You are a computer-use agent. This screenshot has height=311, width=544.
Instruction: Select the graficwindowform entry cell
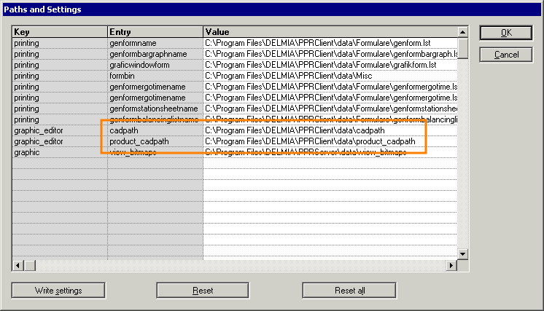pos(155,65)
